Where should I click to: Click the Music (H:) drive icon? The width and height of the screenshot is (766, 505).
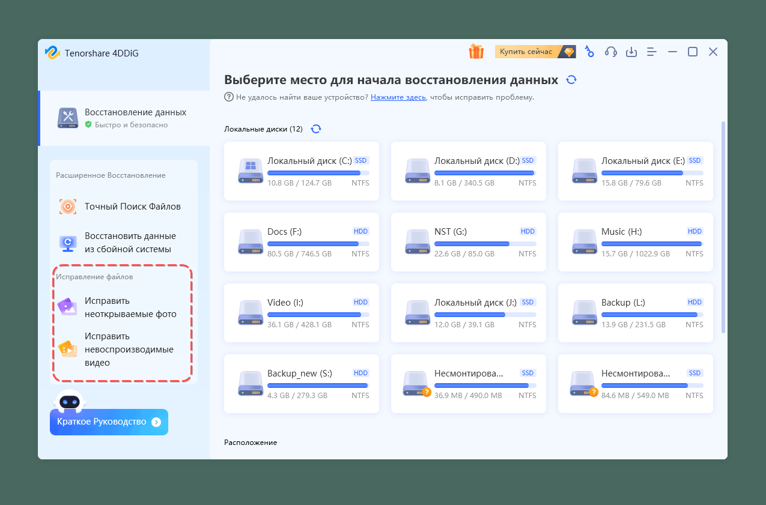click(x=585, y=242)
